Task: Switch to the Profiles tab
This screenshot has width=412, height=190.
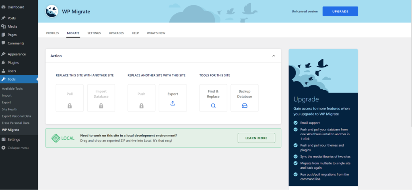Action: click(x=52, y=33)
